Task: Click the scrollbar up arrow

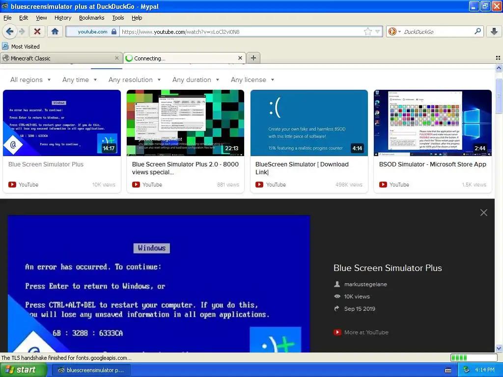Action: (x=499, y=68)
